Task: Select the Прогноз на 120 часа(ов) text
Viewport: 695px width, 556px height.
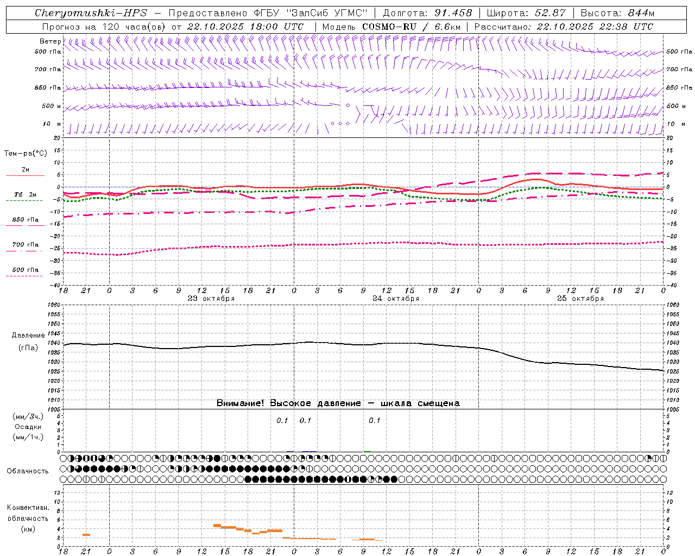Action: 104,27
